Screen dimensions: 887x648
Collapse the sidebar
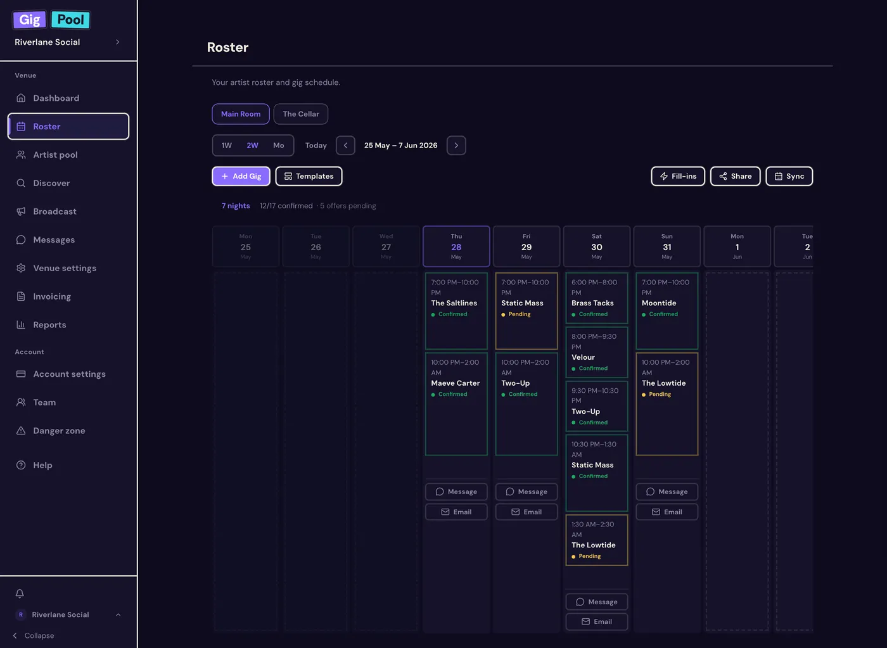pyautogui.click(x=34, y=635)
